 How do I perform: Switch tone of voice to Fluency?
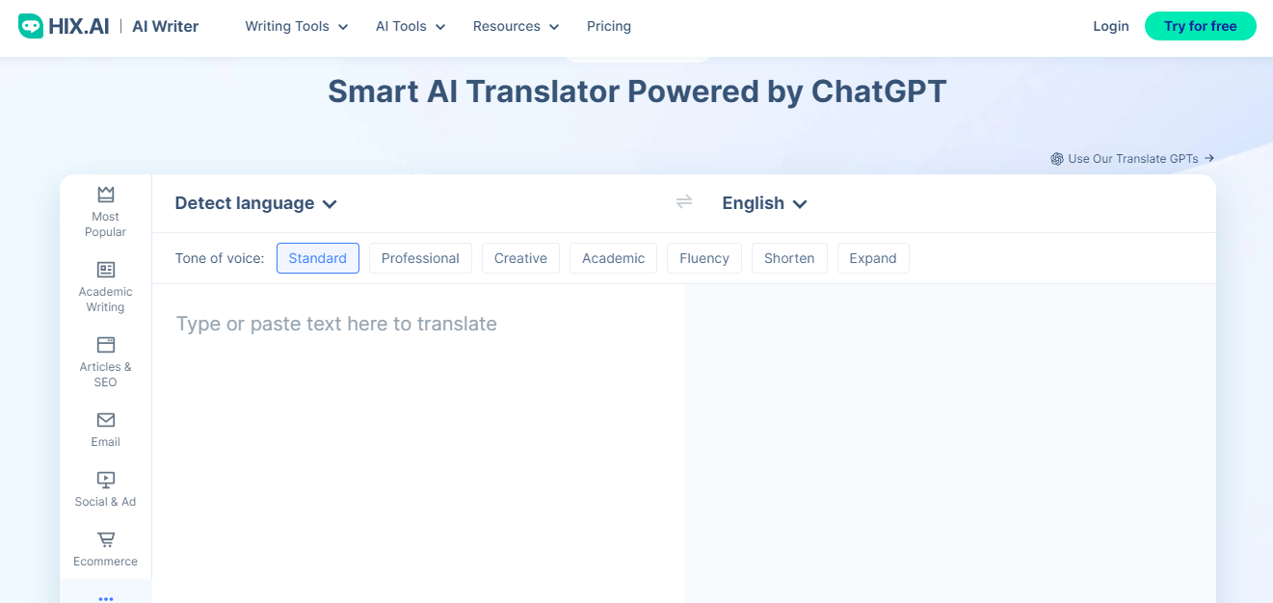[703, 258]
